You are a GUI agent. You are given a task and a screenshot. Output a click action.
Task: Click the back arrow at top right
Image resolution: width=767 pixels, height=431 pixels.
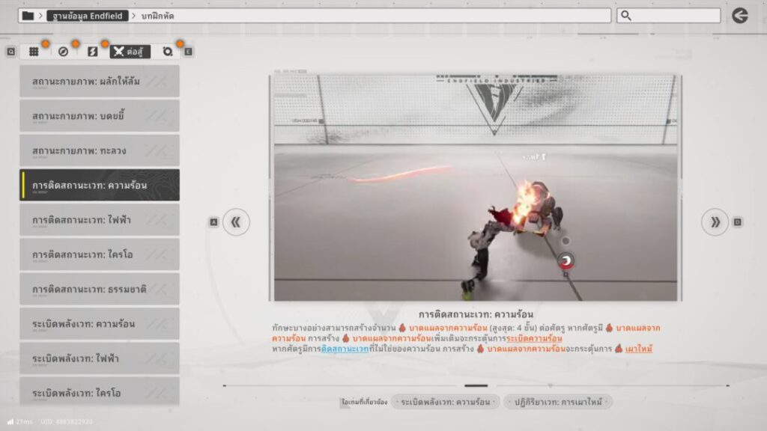[x=740, y=16]
